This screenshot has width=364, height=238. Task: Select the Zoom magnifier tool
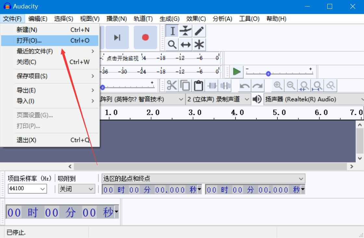[x=172, y=44]
